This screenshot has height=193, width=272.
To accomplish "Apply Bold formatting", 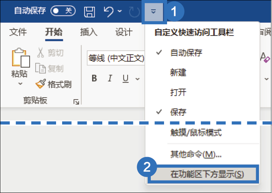I will pyautogui.click(x=94, y=78).
